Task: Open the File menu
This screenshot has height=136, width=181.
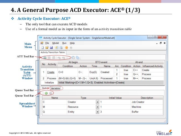Action: (47, 43)
